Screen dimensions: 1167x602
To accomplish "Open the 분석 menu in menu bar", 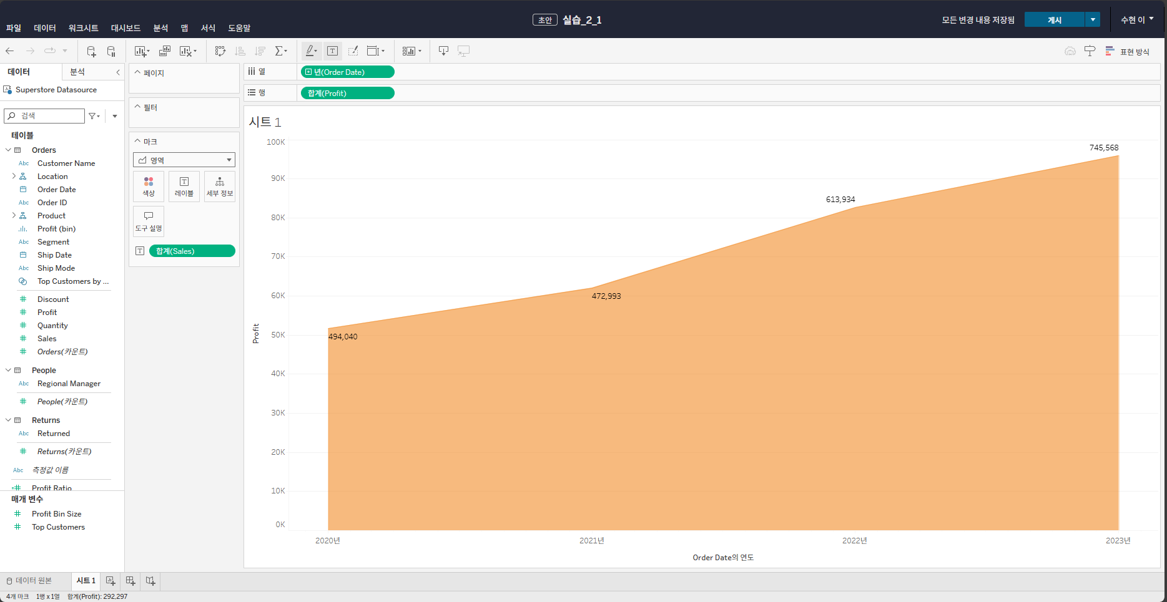I will point(160,28).
